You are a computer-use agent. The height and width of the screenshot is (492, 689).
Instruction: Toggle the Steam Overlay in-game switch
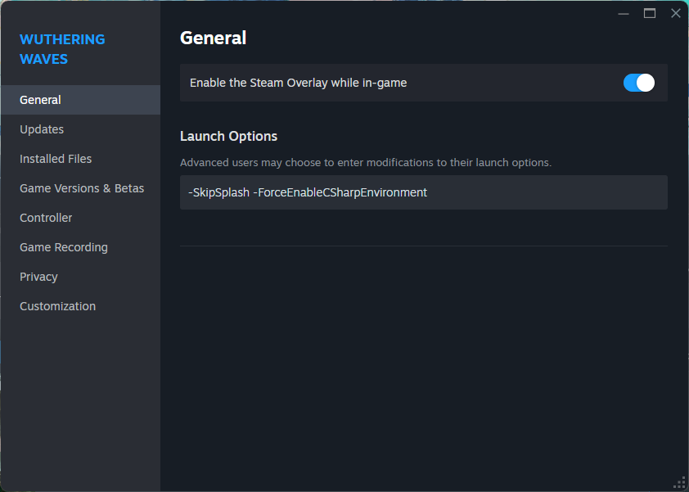(638, 83)
